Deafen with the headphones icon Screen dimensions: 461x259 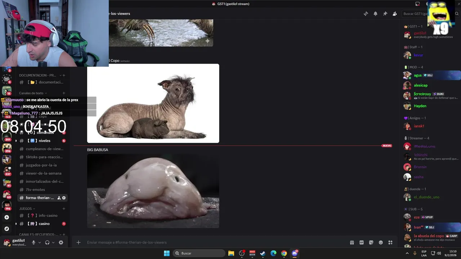[47, 242]
